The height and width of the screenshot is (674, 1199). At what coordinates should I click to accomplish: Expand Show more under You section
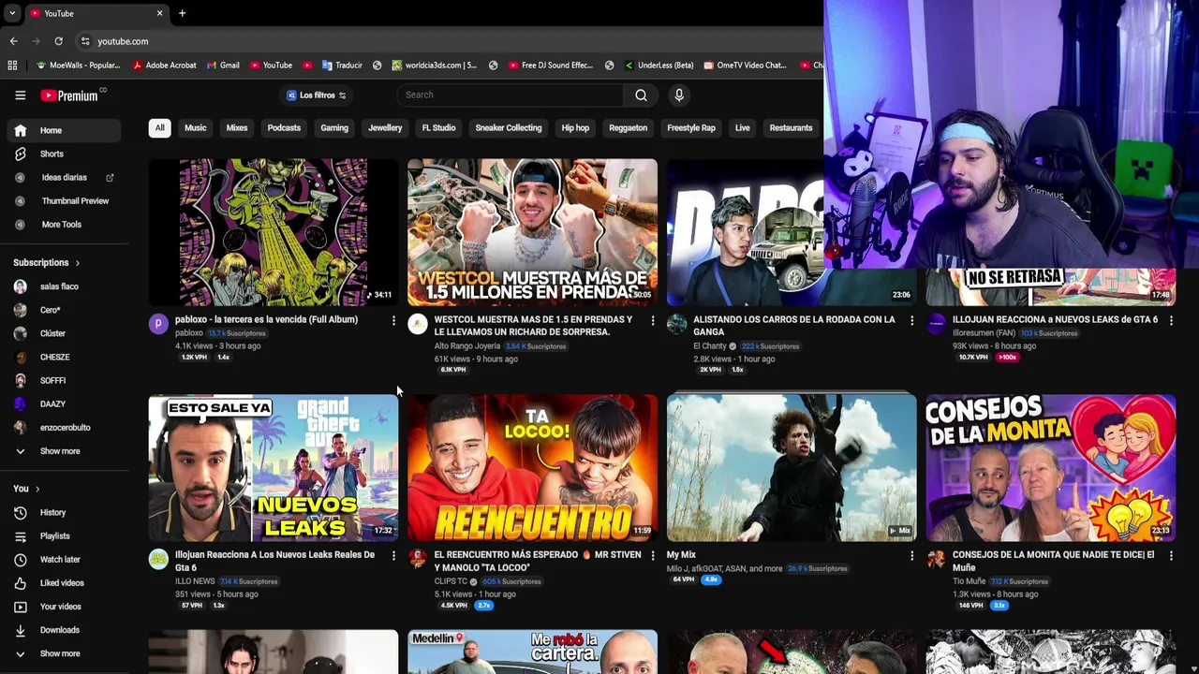tap(62, 653)
